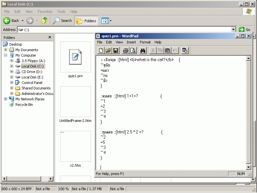Go up one folder level in Explorer
This screenshot has width=257, height=193.
tap(45, 21)
